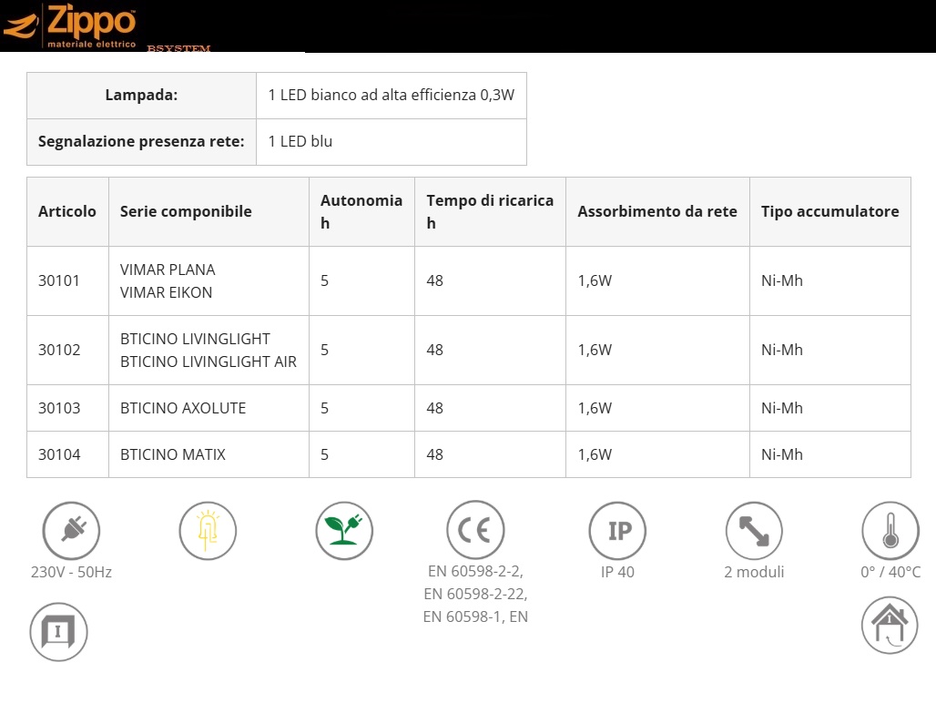
Task: Select the VIMAR PLANA text
Action: [168, 270]
